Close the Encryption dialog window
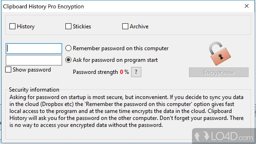 coord(246,6)
